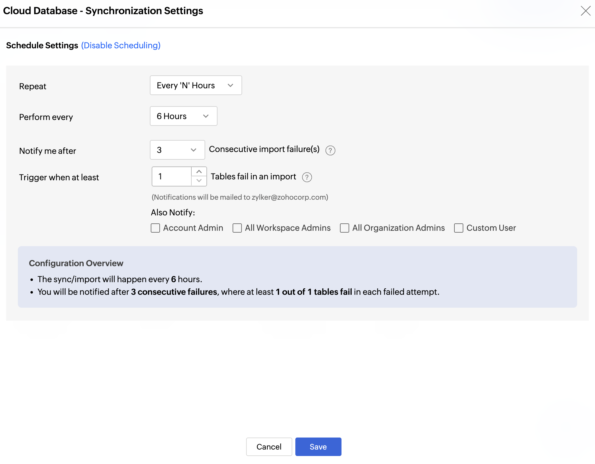This screenshot has height=464, width=595.
Task: Close the Synchronization Settings dialog
Action: click(x=585, y=11)
